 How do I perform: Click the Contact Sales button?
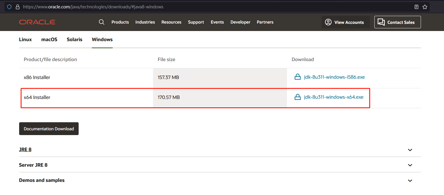click(398, 22)
